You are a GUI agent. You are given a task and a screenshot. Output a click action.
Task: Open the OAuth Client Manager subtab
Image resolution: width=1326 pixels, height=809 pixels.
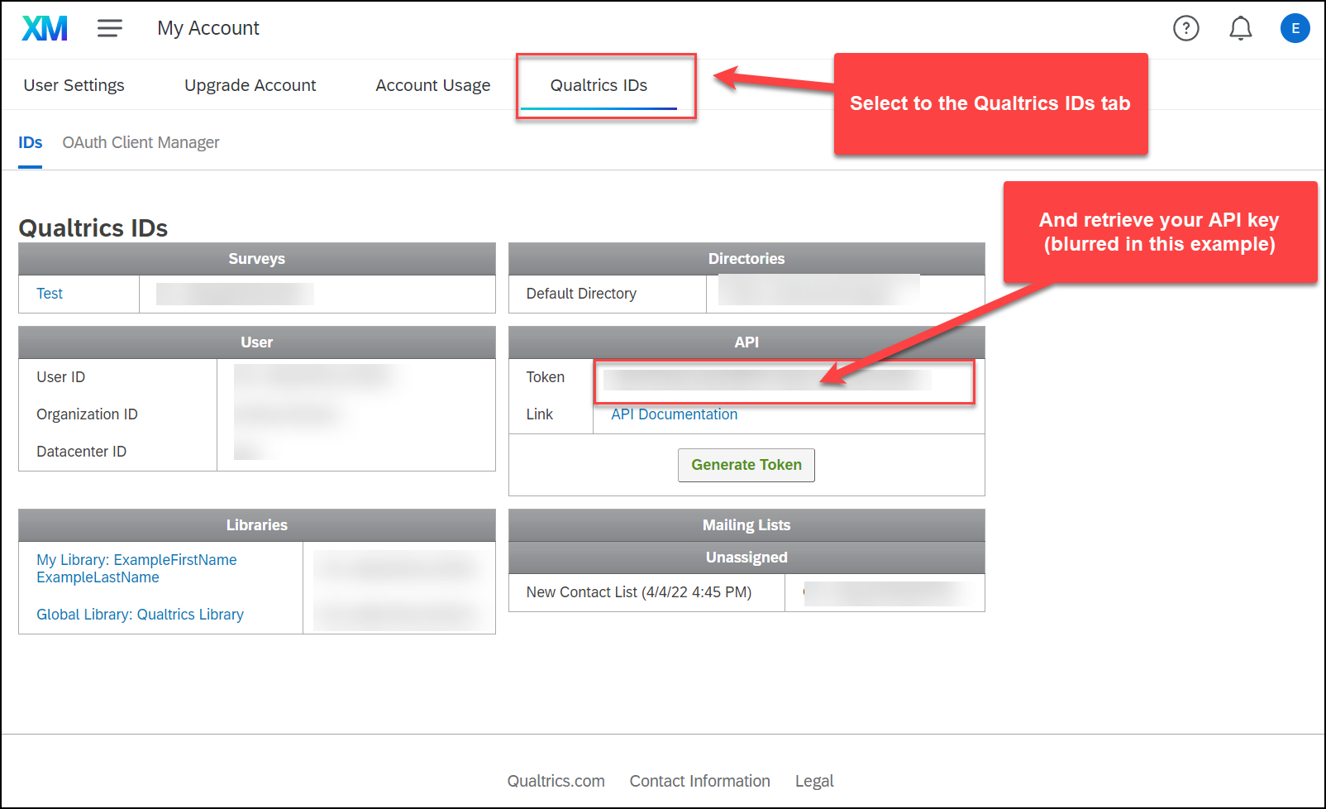pos(141,142)
